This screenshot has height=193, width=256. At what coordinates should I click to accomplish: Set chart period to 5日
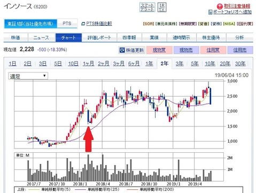coord(58,64)
